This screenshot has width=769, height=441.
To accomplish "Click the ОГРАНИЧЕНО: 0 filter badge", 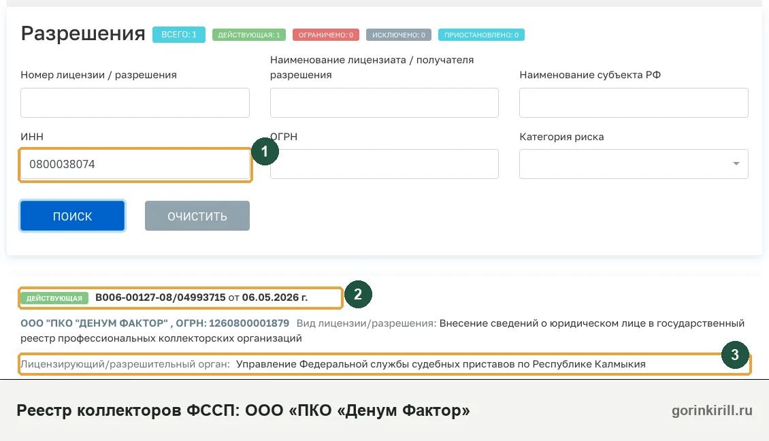I will coord(326,35).
